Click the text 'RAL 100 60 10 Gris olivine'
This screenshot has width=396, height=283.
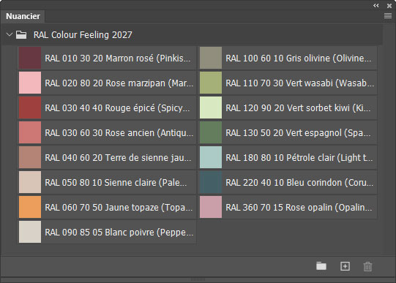[278, 59]
